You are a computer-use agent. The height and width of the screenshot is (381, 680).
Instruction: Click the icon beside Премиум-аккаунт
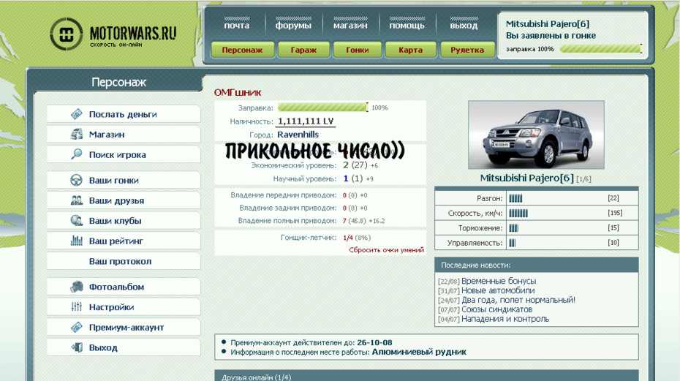click(76, 327)
